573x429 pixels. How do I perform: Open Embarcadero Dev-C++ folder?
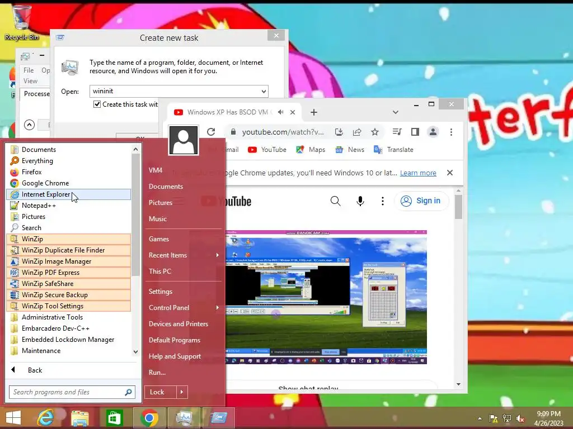coord(69,328)
